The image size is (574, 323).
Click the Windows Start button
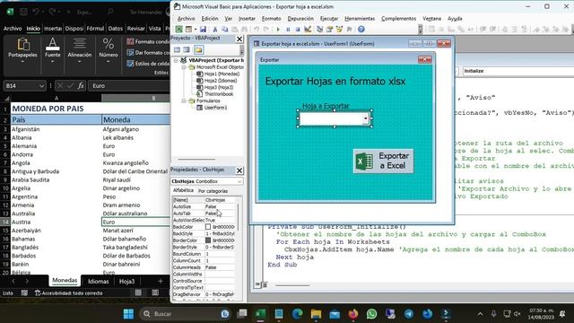point(128,314)
